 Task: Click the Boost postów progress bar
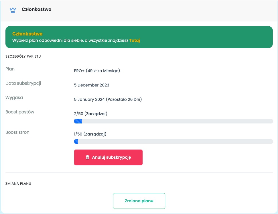[173, 121]
